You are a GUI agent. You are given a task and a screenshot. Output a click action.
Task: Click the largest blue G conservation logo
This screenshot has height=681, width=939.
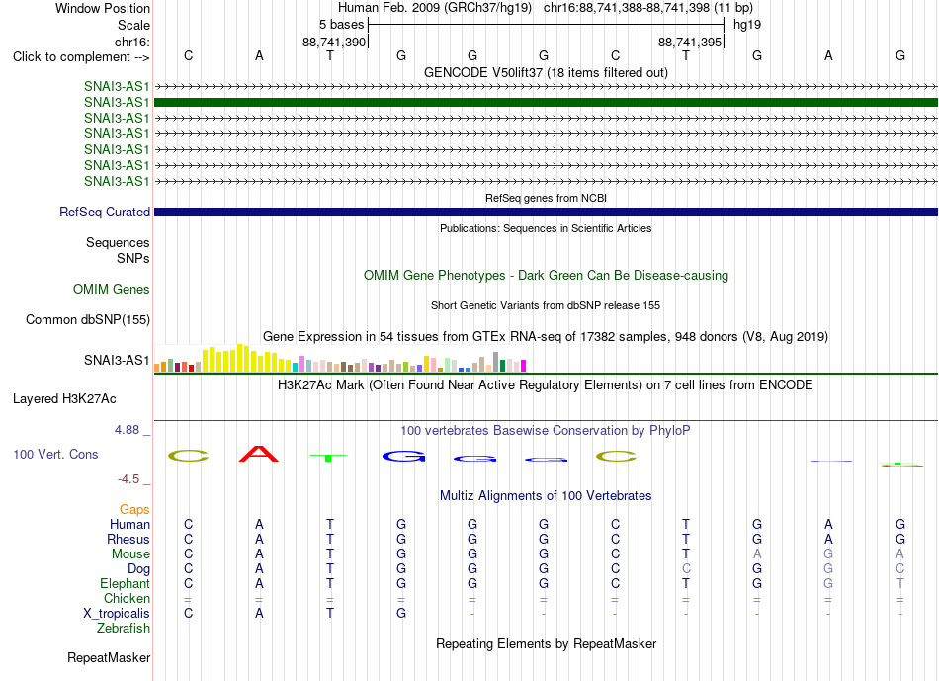pyautogui.click(x=403, y=457)
